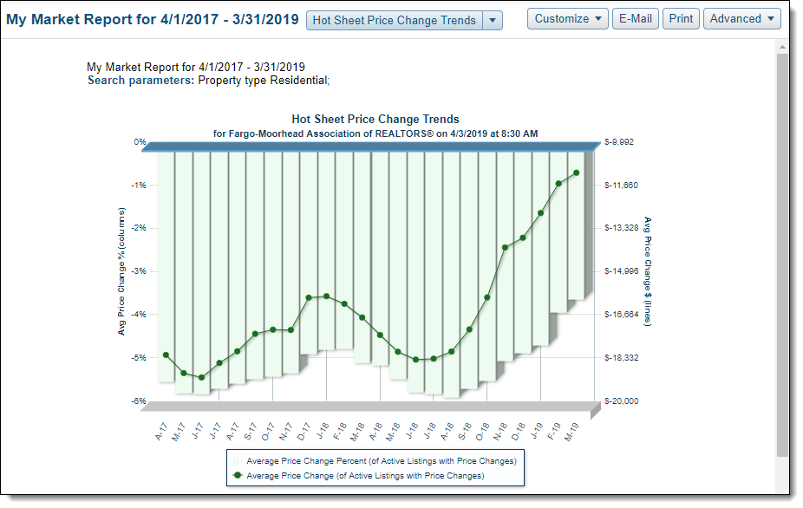This screenshot has height=508, width=803.
Task: Click the N-18 line data point
Action: pos(505,247)
